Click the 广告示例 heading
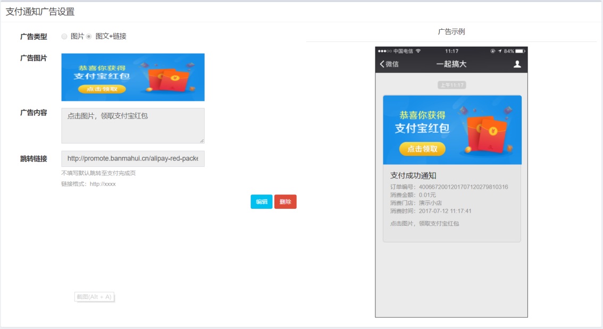Image resolution: width=603 pixels, height=329 pixels. (451, 31)
